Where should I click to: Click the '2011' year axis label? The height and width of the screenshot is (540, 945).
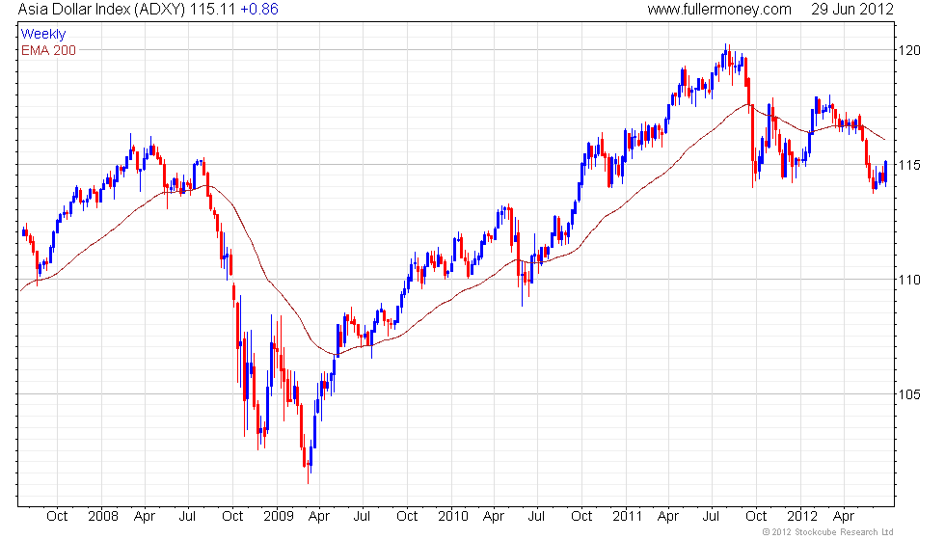(628, 517)
